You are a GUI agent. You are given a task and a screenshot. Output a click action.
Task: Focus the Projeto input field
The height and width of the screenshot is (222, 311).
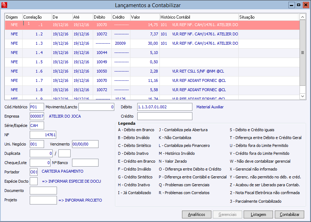(43, 200)
